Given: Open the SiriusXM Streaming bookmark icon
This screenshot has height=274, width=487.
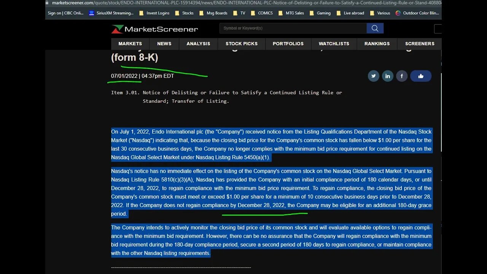Looking at the screenshot, I should click(91, 13).
